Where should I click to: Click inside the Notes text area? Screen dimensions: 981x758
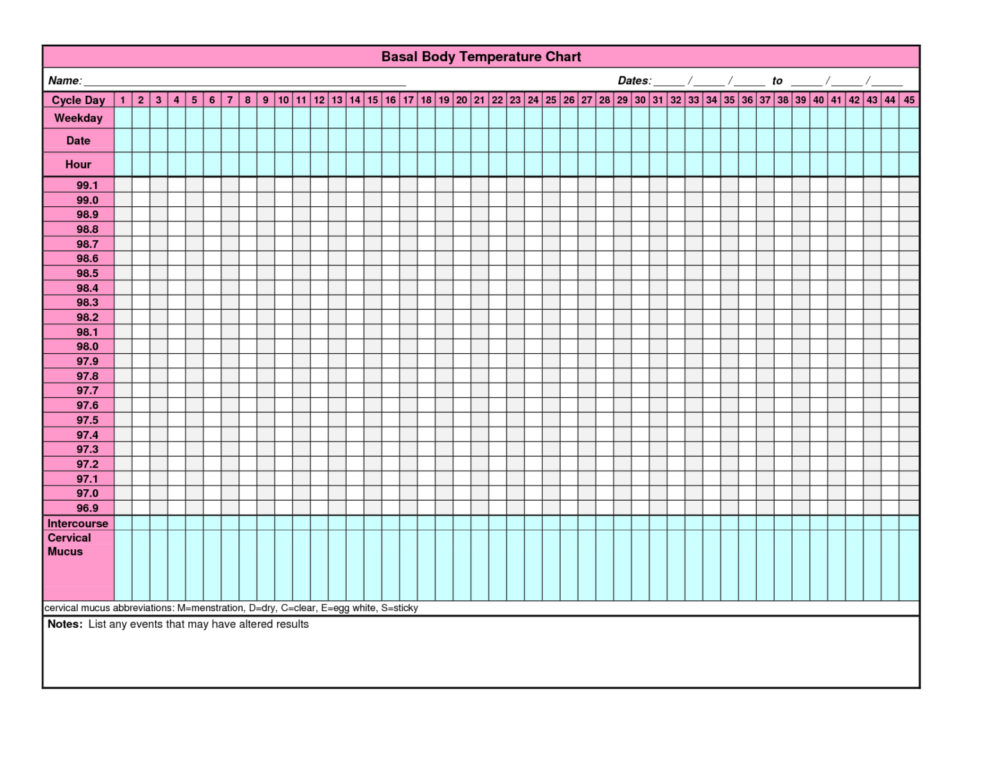(x=481, y=658)
